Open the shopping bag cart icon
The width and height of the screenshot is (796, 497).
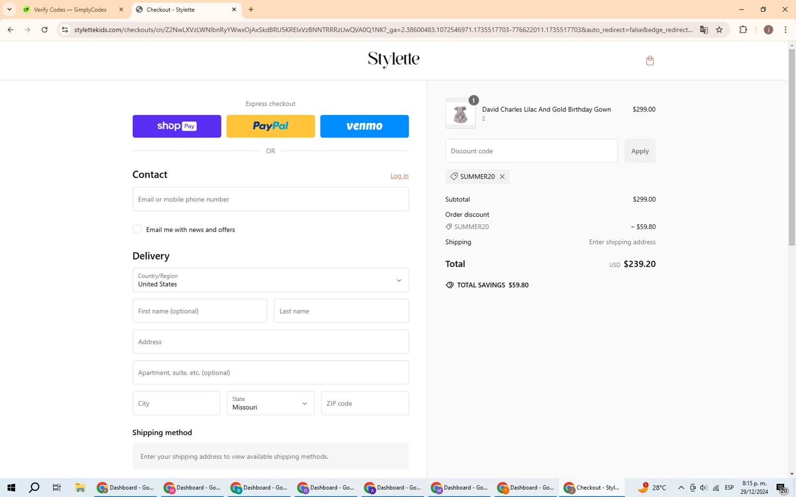point(650,60)
